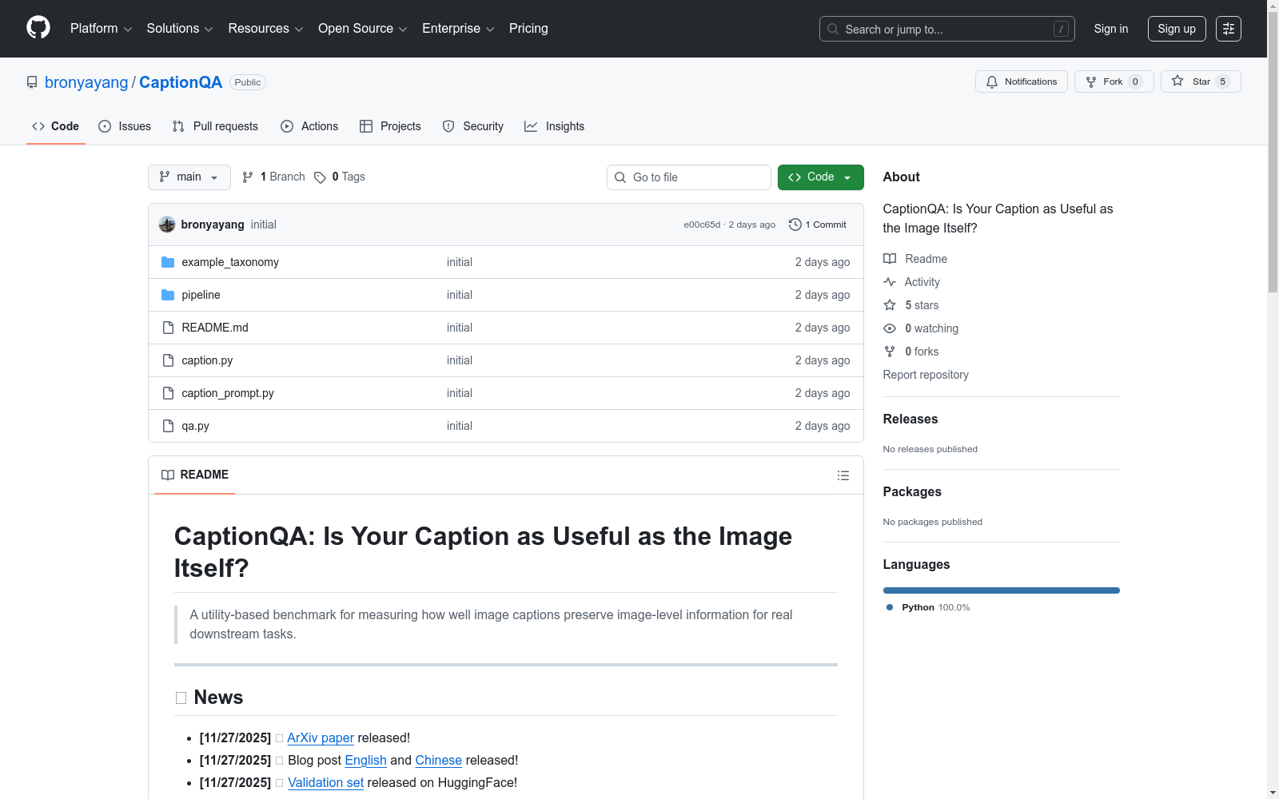This screenshot has height=799, width=1279.
Task: Fork the CaptionQA repository
Action: click(1114, 81)
